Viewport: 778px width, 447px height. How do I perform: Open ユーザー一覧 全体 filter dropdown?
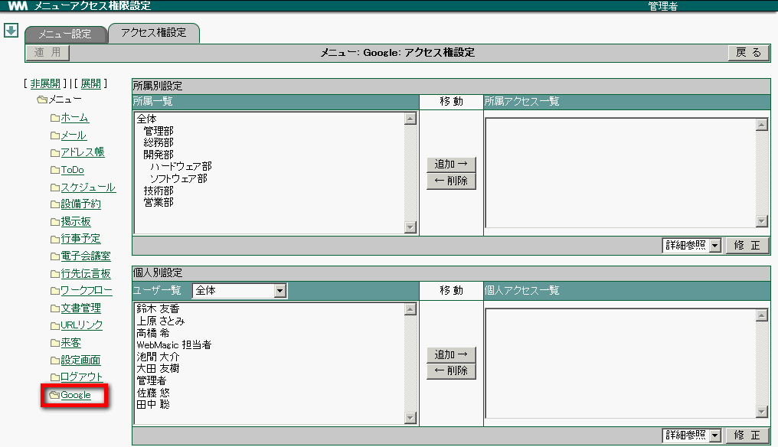239,290
